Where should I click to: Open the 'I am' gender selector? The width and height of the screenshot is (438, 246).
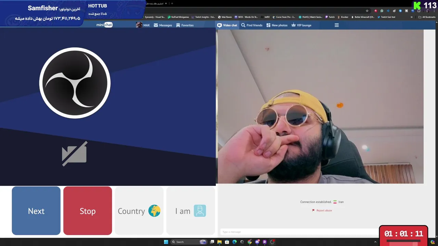(x=191, y=211)
